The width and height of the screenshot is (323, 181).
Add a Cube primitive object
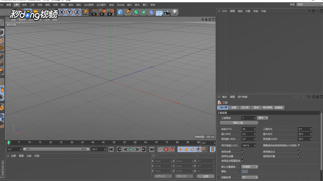click(x=120, y=12)
